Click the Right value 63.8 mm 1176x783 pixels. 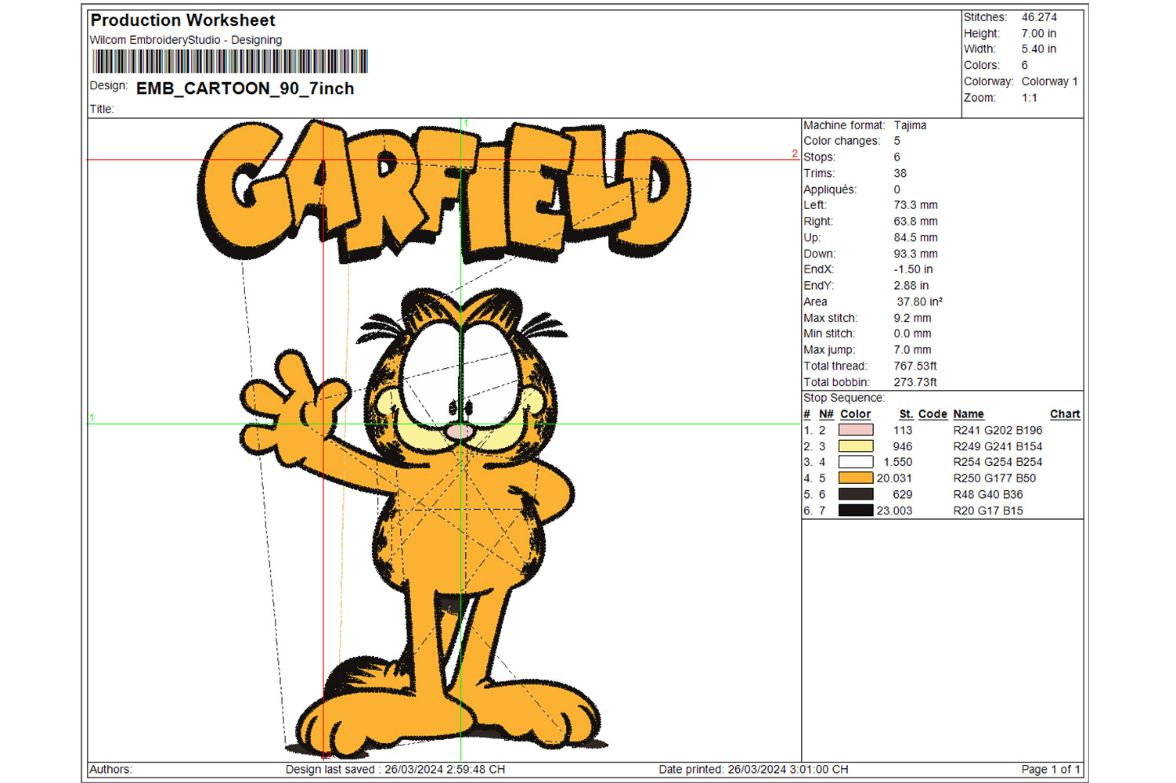tap(915, 222)
